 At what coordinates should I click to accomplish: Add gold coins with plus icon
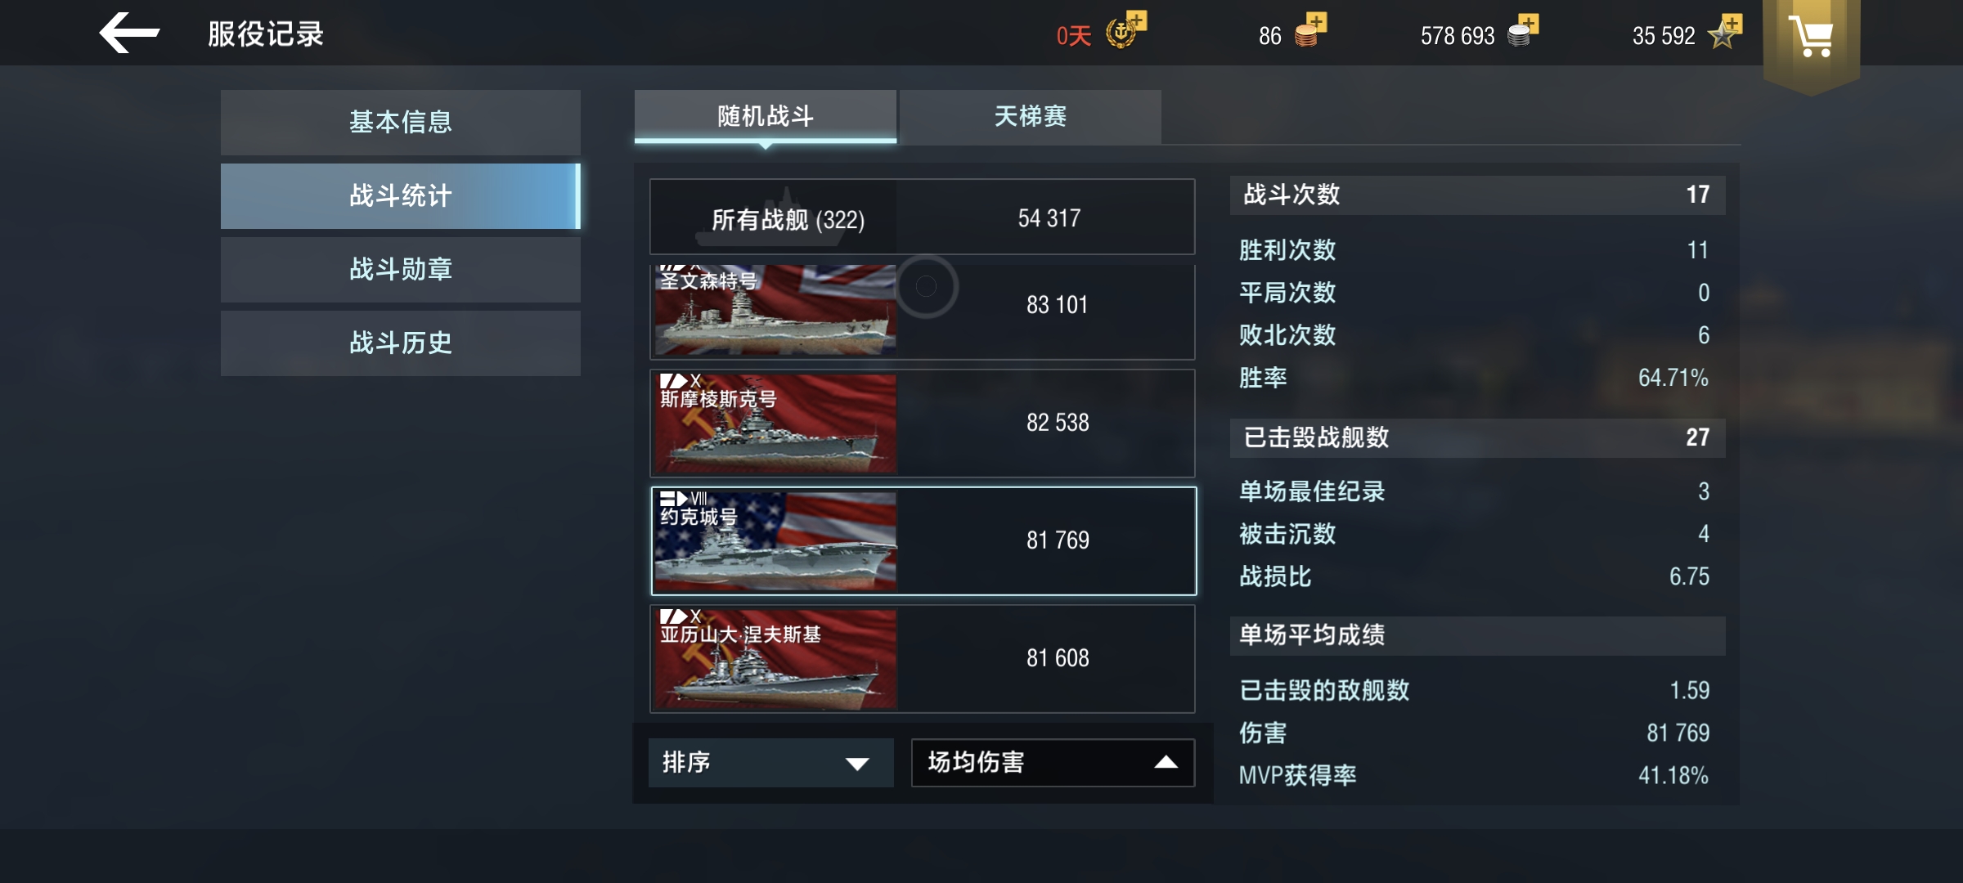(1310, 31)
